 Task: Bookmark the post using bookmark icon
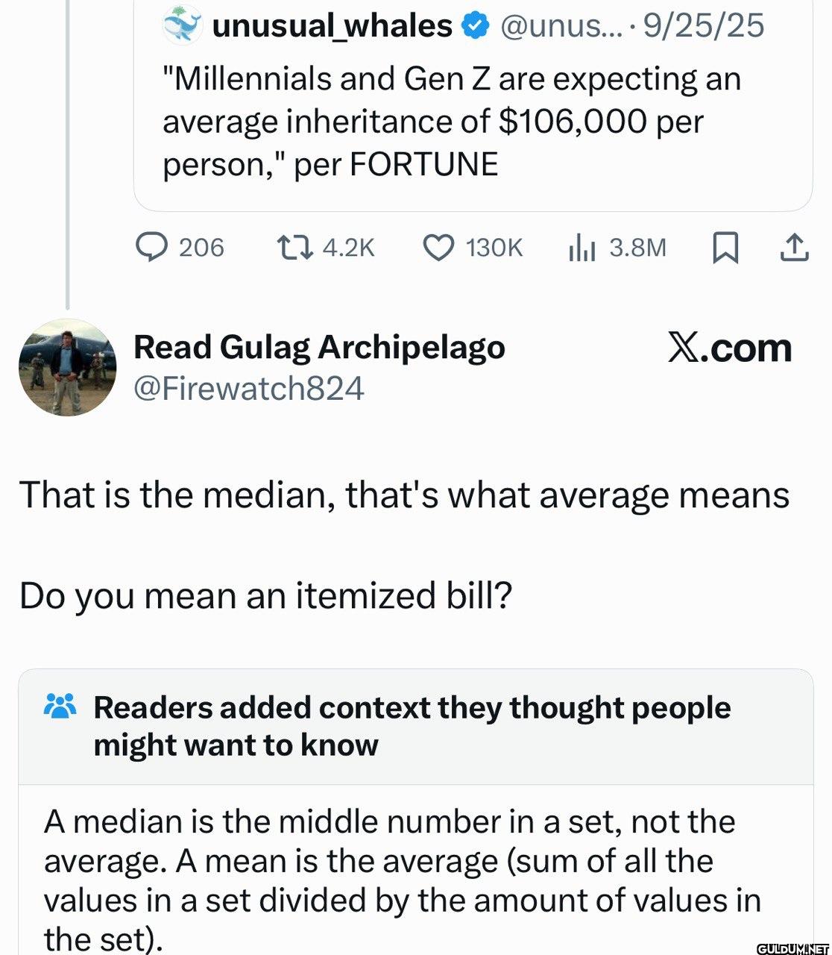click(x=725, y=248)
